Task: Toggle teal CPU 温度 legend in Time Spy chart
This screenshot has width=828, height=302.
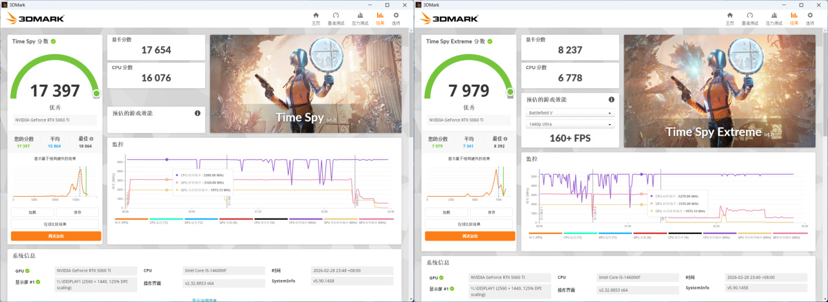Action: 166,221
